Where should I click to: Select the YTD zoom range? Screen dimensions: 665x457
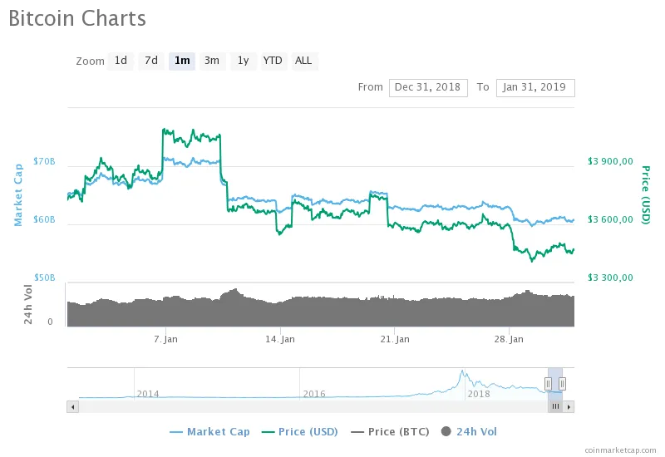(x=273, y=61)
